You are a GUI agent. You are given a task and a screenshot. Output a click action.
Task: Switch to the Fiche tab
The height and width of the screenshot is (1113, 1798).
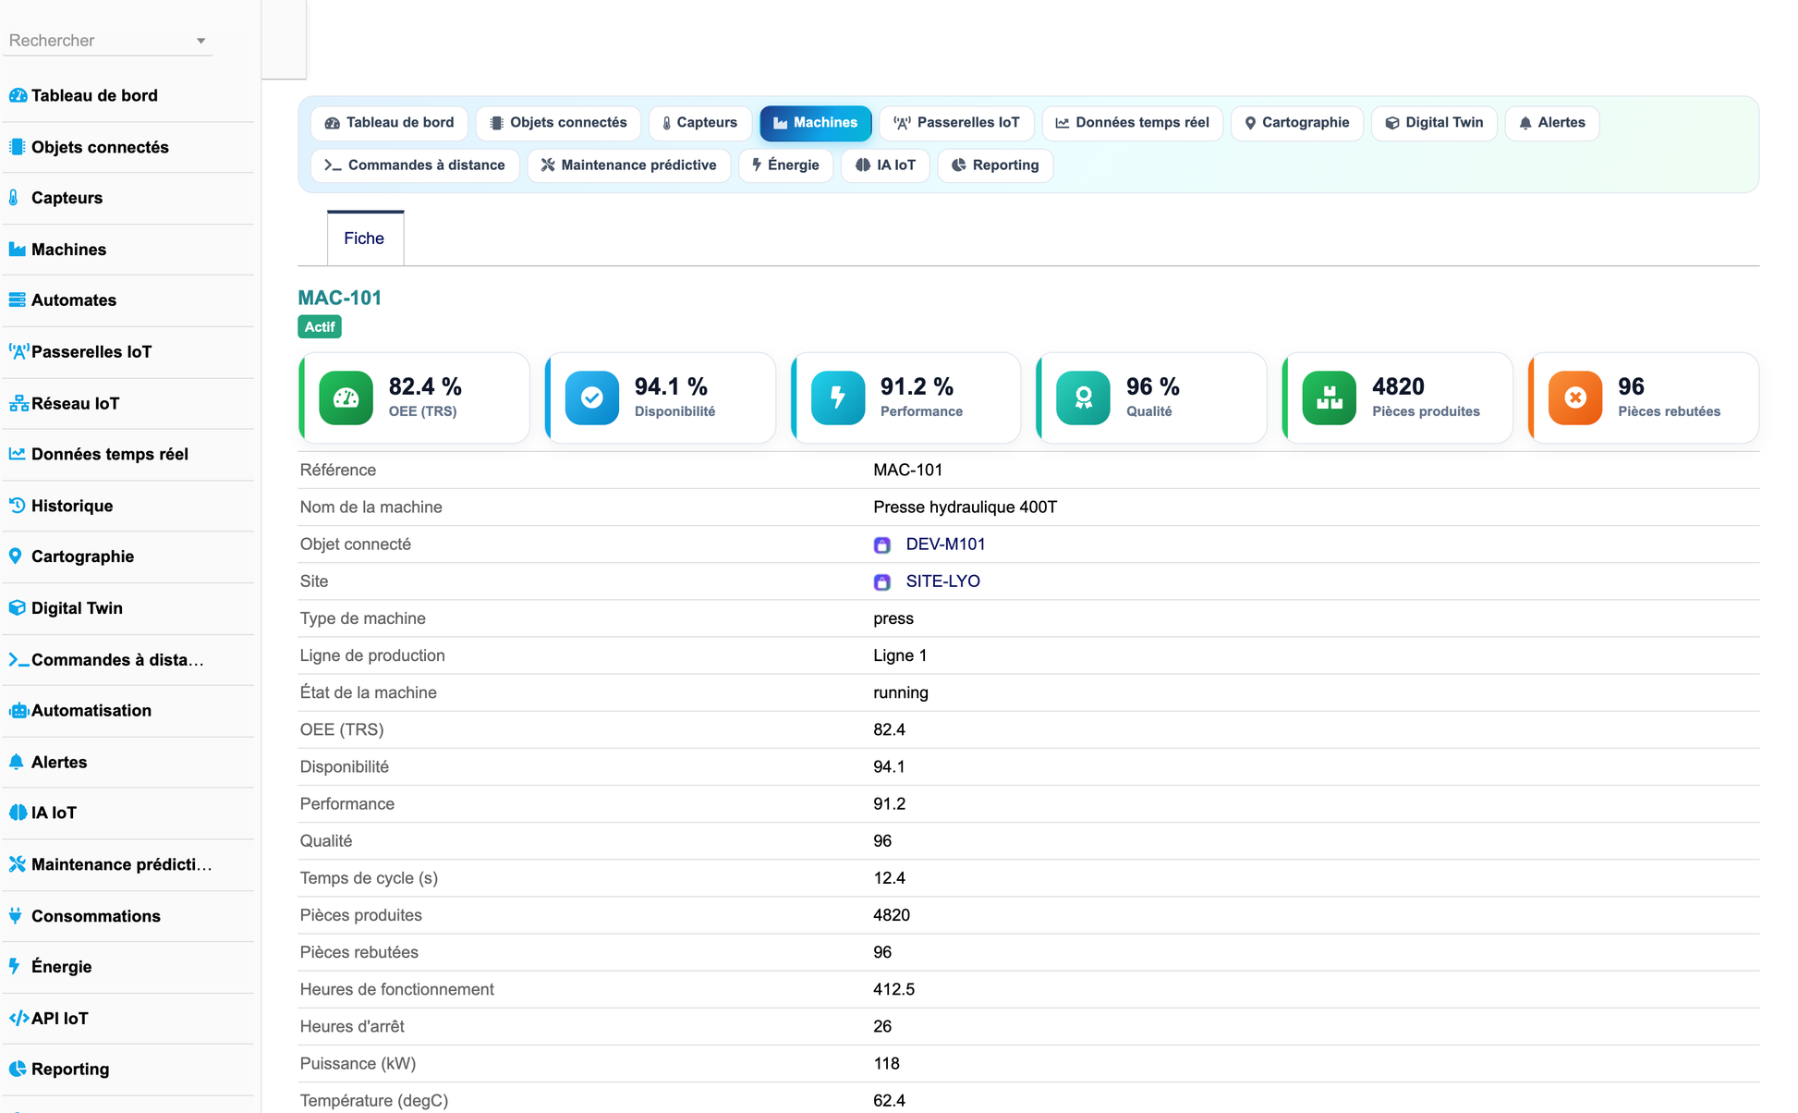click(365, 238)
